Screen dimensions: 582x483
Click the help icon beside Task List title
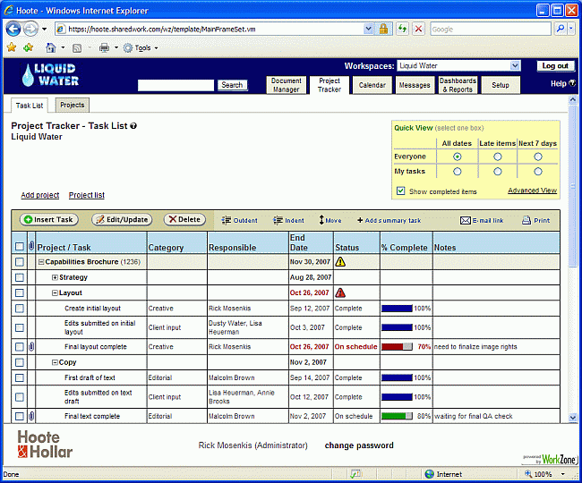coord(133,126)
